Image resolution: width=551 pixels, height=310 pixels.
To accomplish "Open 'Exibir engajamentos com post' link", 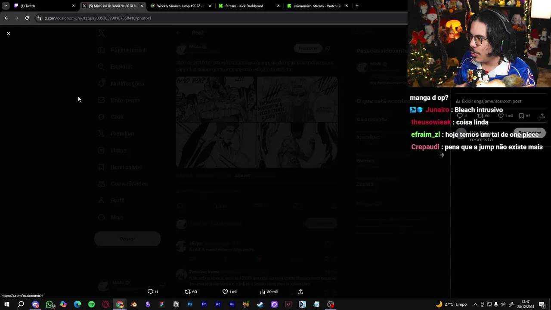I will (489, 101).
